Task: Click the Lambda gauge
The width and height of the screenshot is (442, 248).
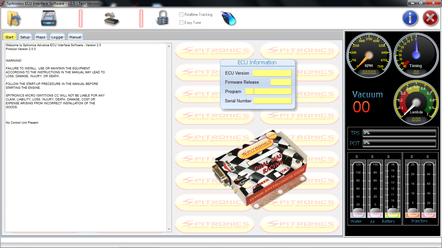Action: 416,103
